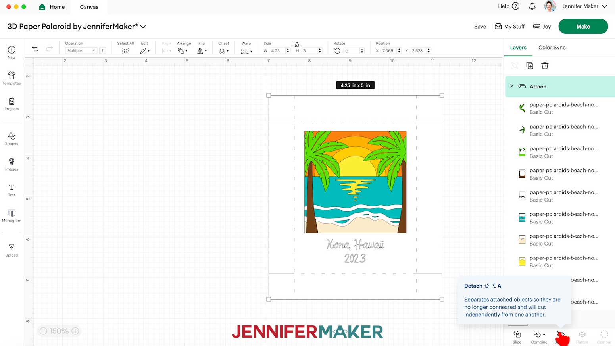Click the green Make button
The width and height of the screenshot is (615, 346).
pos(583,27)
